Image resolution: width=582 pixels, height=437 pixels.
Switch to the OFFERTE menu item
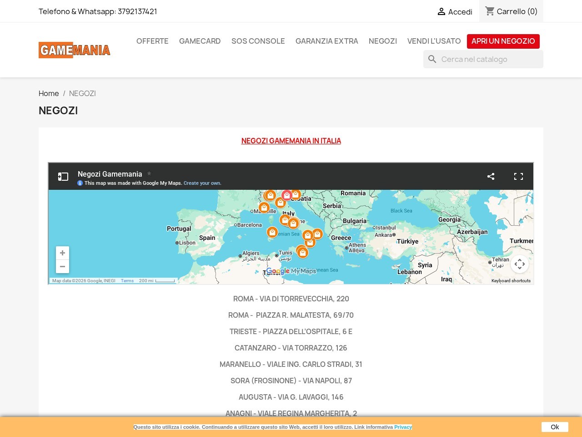[x=152, y=41]
